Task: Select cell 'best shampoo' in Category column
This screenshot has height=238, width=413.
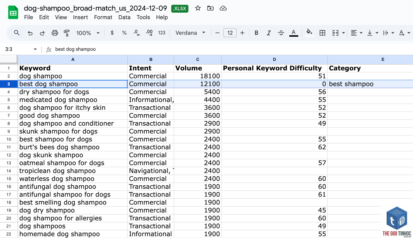Action: point(370,84)
